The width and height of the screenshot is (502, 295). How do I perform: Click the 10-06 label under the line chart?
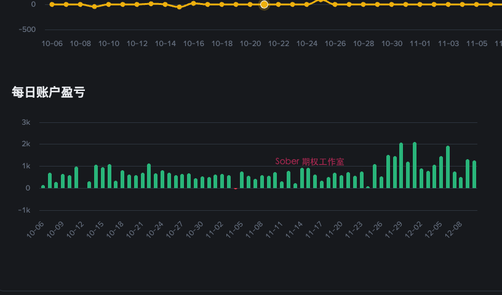52,44
